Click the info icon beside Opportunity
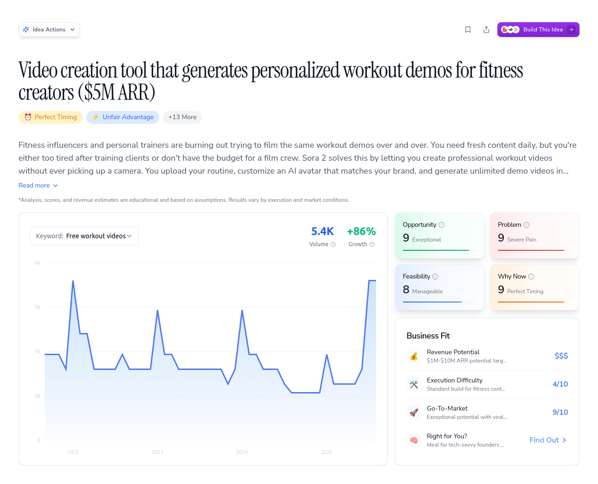 click(x=442, y=225)
